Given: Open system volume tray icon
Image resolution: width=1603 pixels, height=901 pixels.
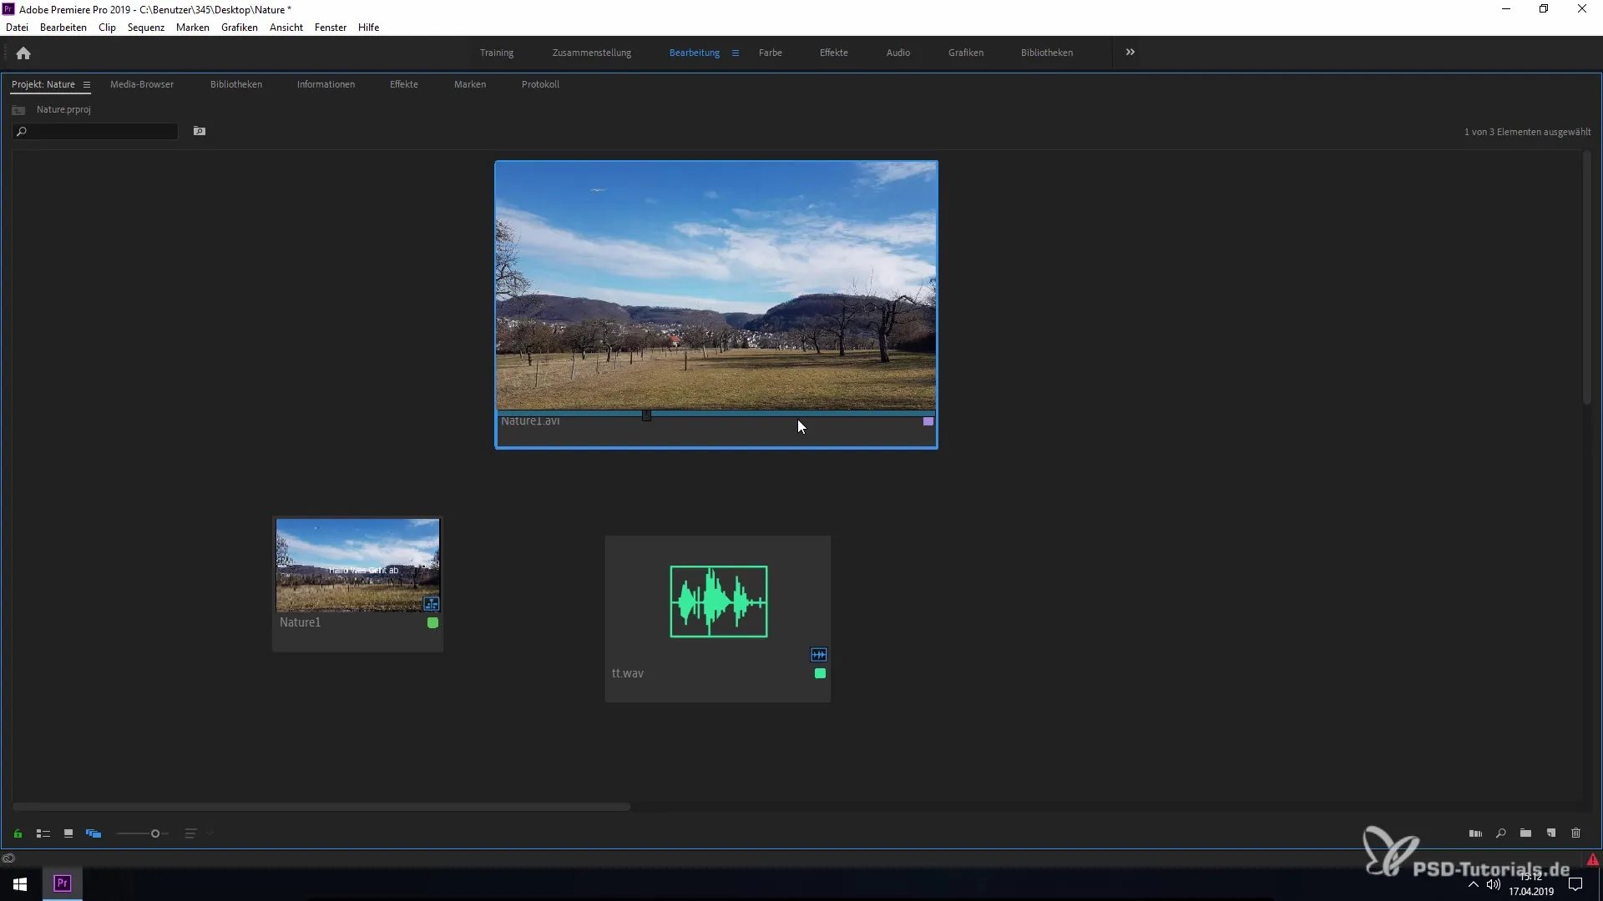Looking at the screenshot, I should pos(1494,884).
